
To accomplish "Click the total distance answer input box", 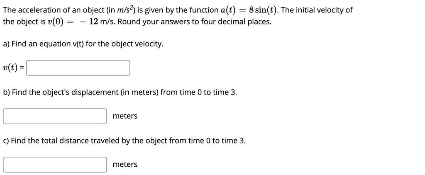I will 55,165.
